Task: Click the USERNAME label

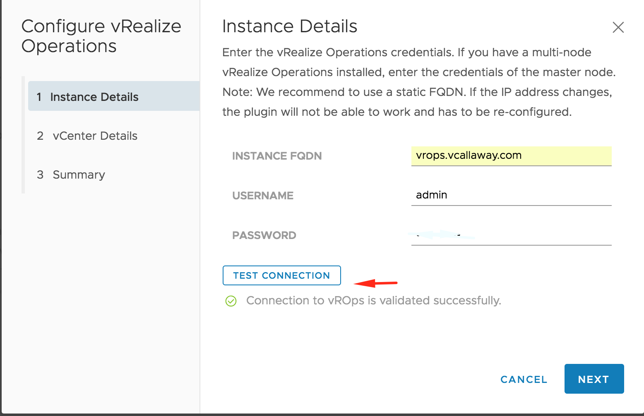Action: tap(263, 196)
